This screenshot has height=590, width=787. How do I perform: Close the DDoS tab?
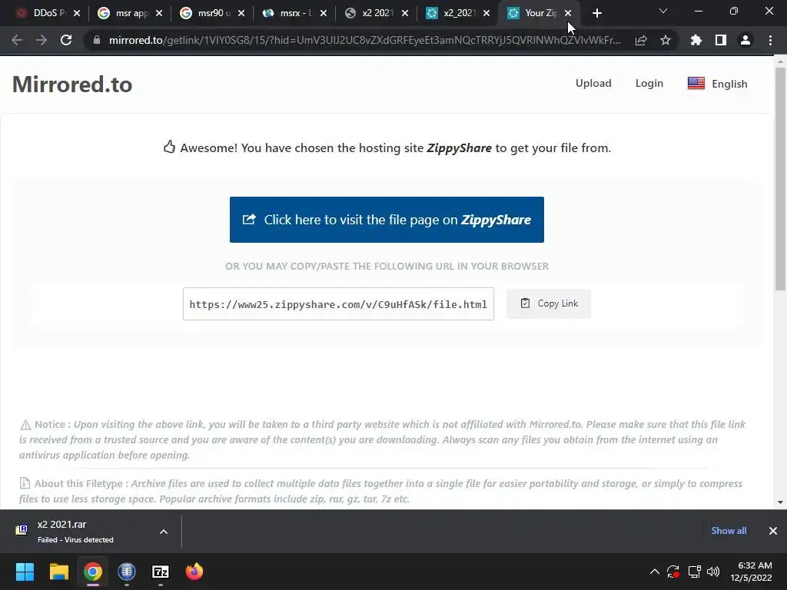click(77, 13)
